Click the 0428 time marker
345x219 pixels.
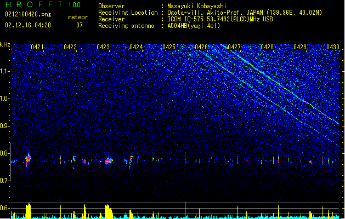click(x=267, y=47)
